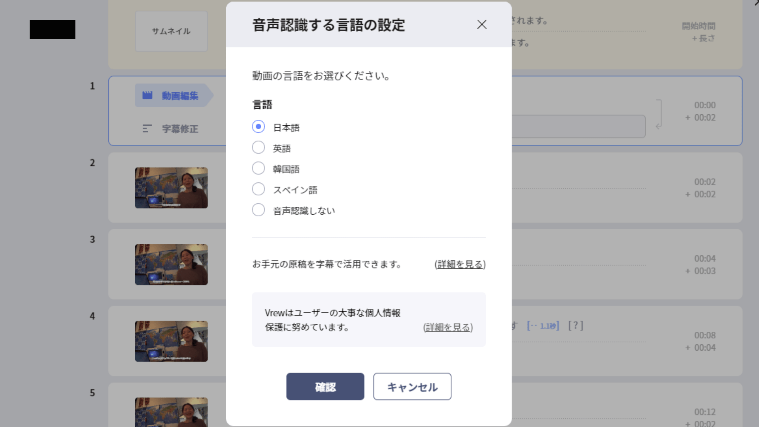The image size is (759, 427).
Task: Select the 音声認識しない option
Action: (259, 210)
